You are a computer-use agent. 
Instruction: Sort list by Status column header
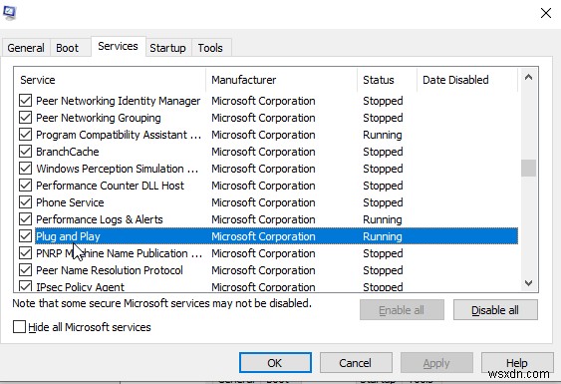tap(387, 80)
